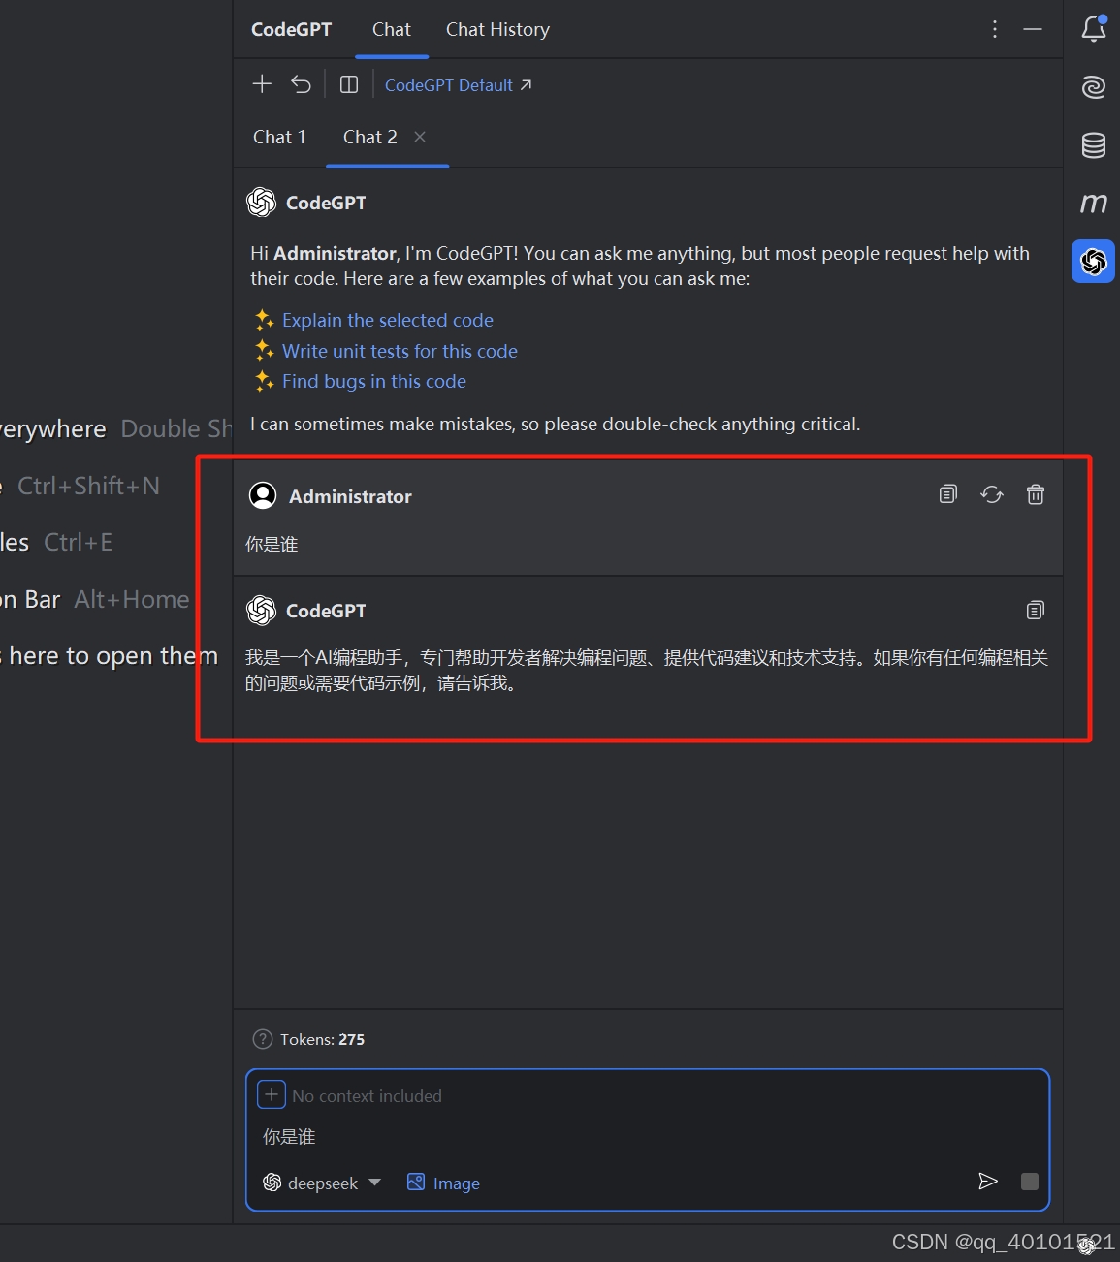Image resolution: width=1120 pixels, height=1262 pixels.
Task: Click Explain the selected code
Action: (x=388, y=321)
